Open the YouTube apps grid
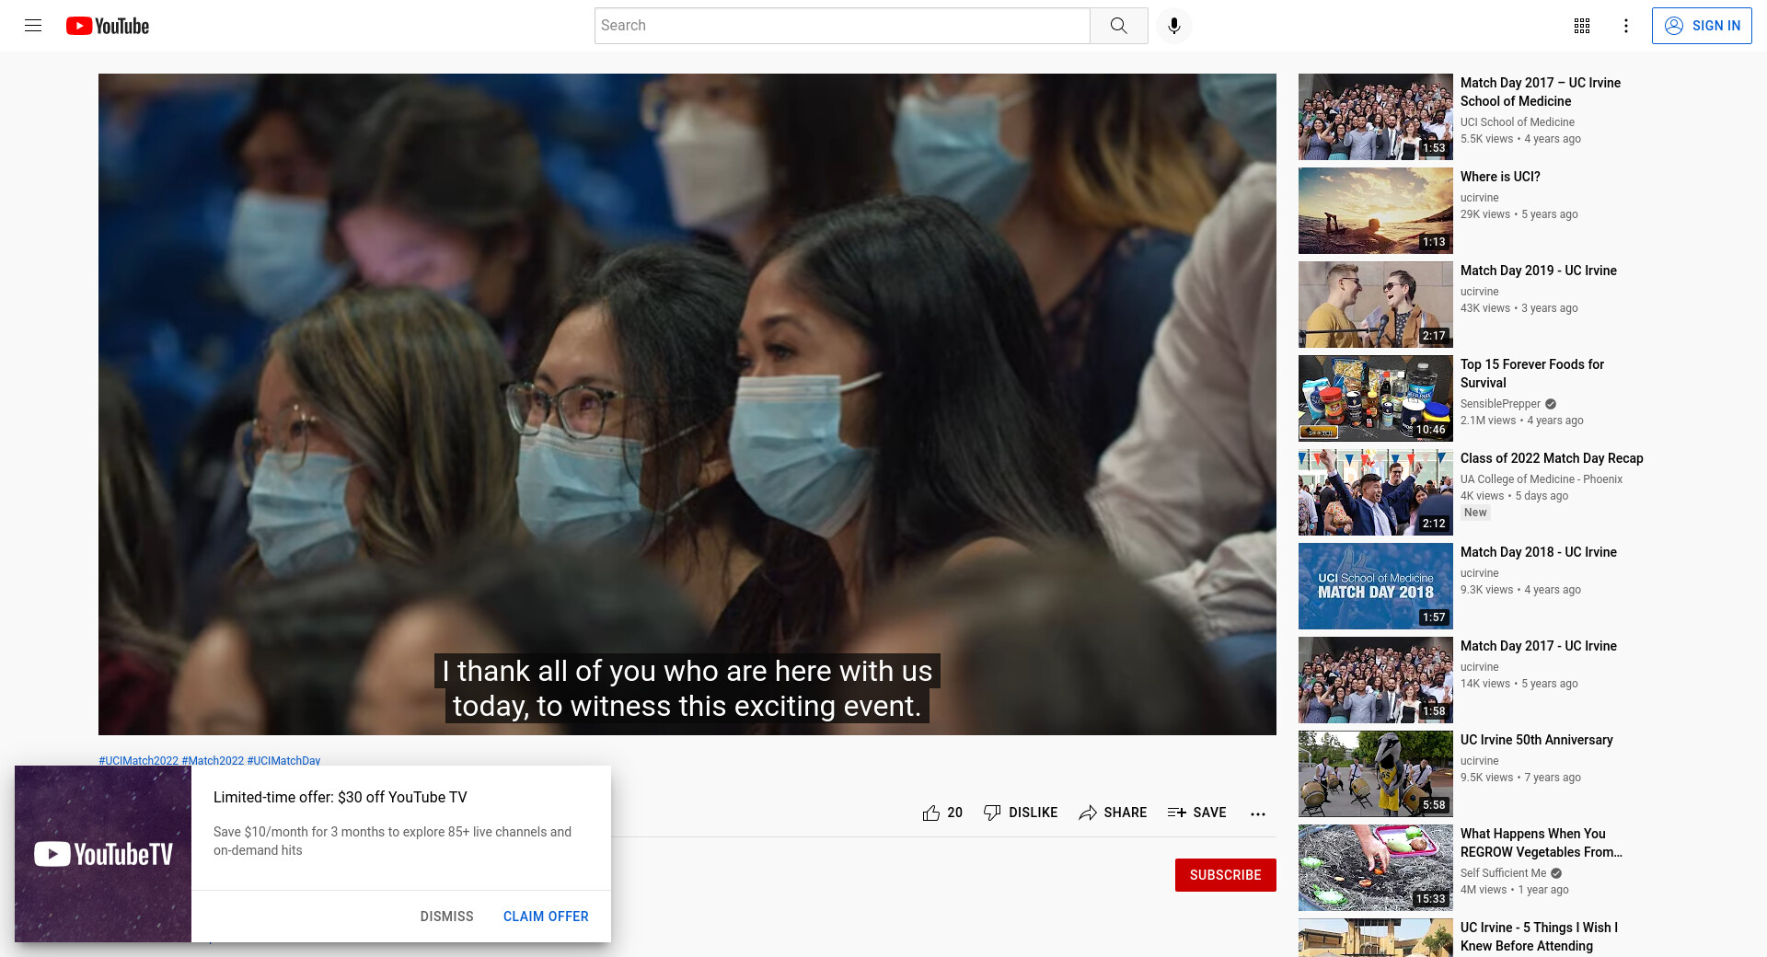The height and width of the screenshot is (957, 1767). pos(1582,26)
